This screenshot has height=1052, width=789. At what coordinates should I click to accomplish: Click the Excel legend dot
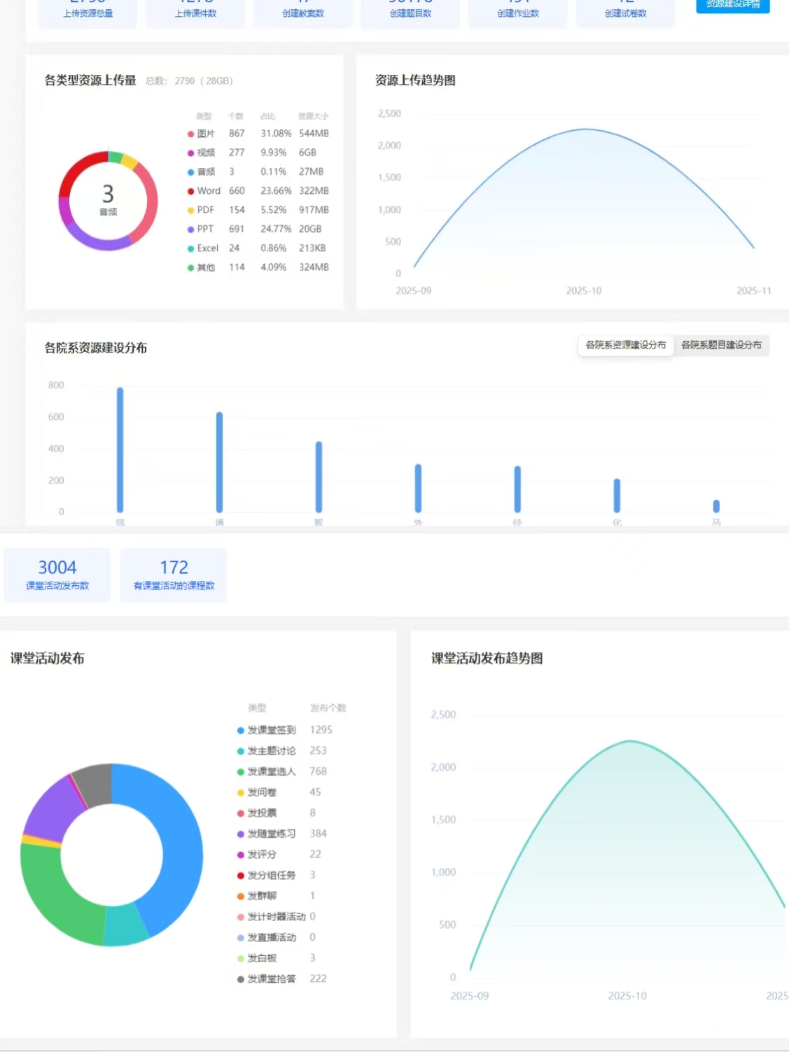point(190,248)
